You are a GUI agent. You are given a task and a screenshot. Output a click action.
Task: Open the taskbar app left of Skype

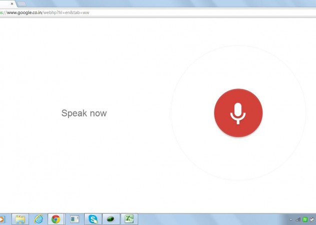click(x=75, y=219)
